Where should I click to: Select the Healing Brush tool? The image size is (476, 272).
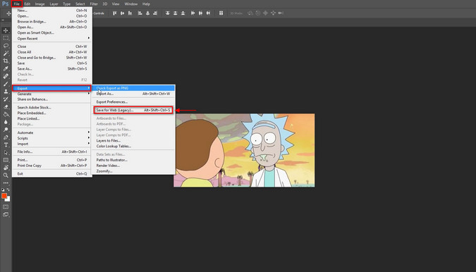(6, 76)
